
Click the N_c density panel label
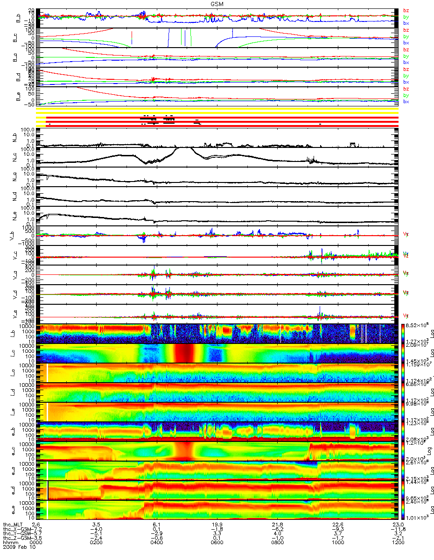click(14, 158)
